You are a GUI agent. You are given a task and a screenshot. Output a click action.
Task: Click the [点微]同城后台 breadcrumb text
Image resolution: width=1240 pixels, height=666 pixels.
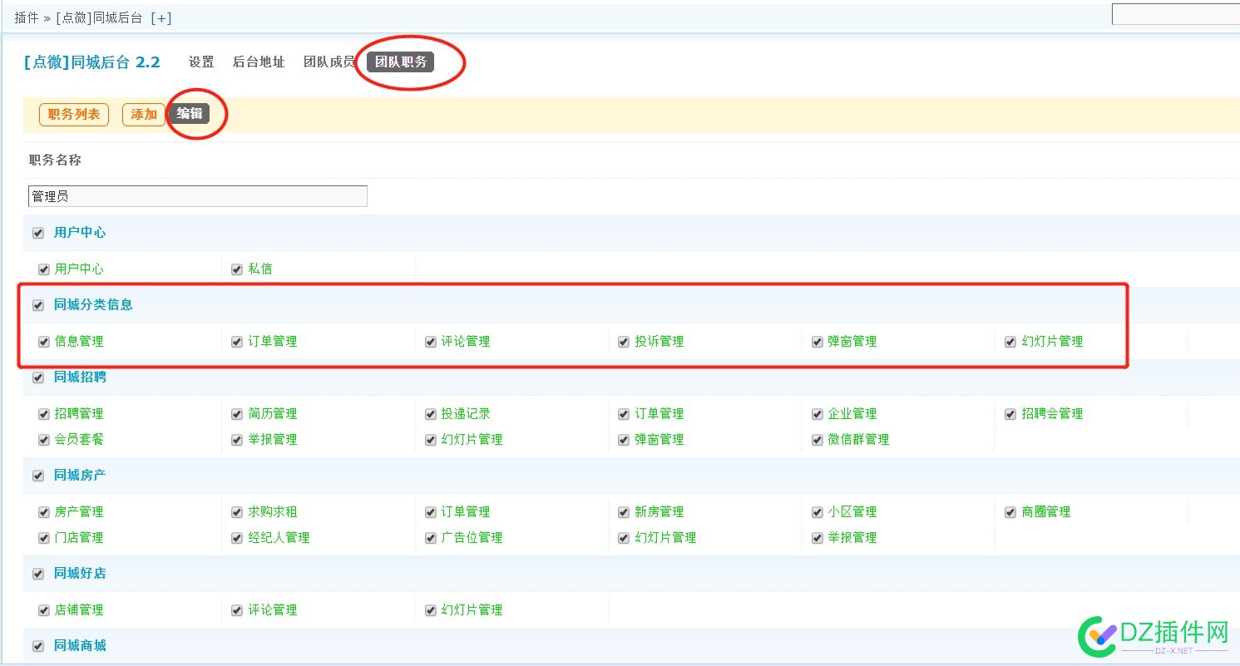click(x=99, y=17)
